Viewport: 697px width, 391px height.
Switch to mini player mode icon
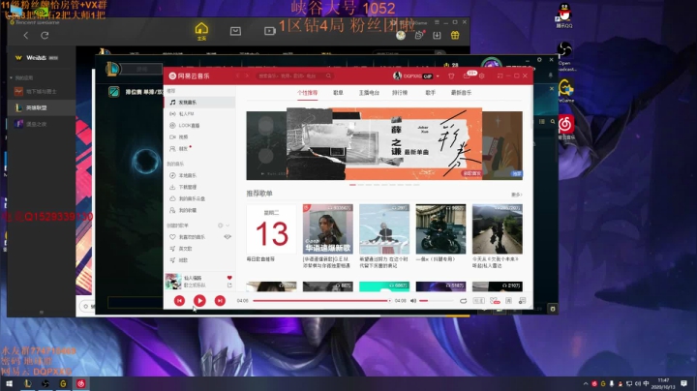[500, 76]
